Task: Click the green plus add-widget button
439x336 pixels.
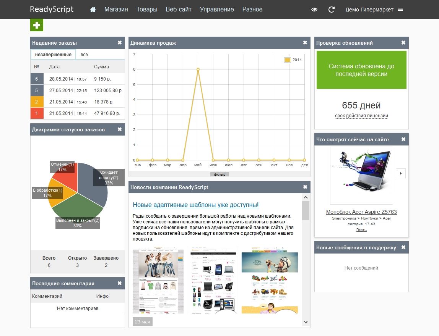Action: pos(37,25)
